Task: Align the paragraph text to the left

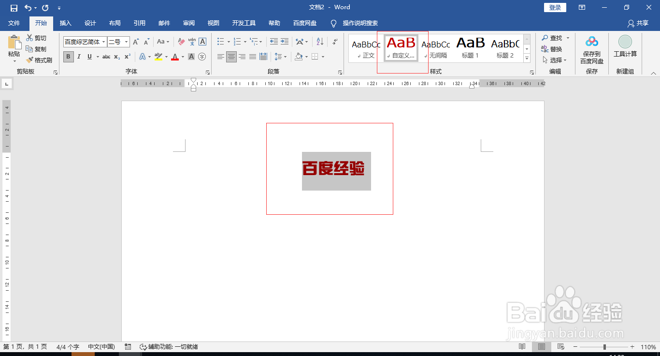Action: [x=221, y=57]
